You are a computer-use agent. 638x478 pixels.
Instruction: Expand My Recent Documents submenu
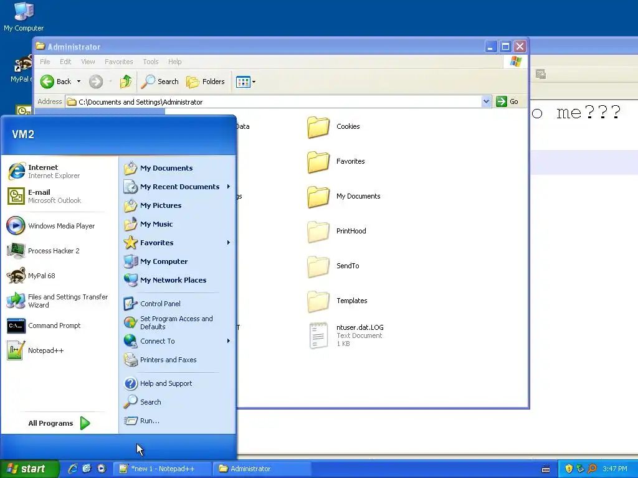coord(177,187)
